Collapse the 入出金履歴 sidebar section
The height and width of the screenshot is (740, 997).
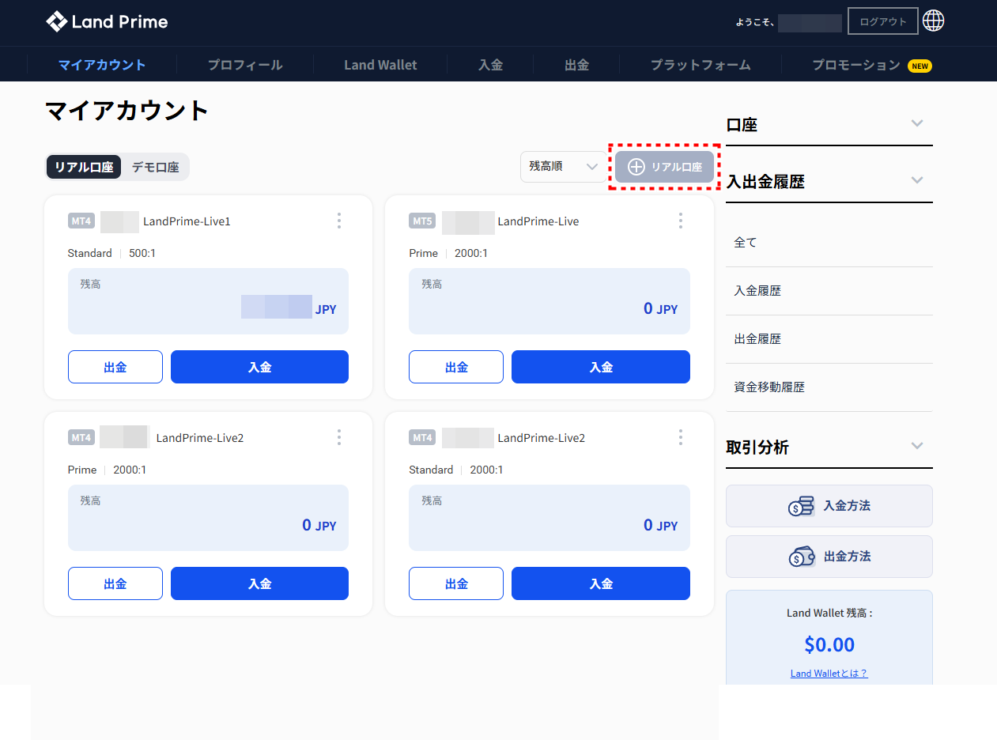click(917, 180)
